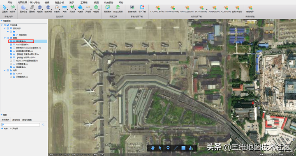
Task: Select the arrow pointer tool
Action: coord(160,148)
